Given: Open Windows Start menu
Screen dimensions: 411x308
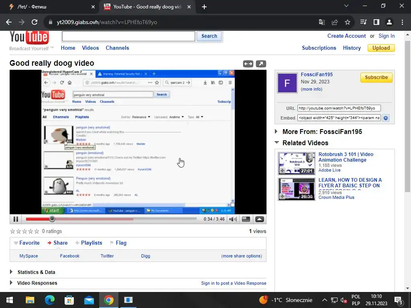Looking at the screenshot, I should (10, 300).
